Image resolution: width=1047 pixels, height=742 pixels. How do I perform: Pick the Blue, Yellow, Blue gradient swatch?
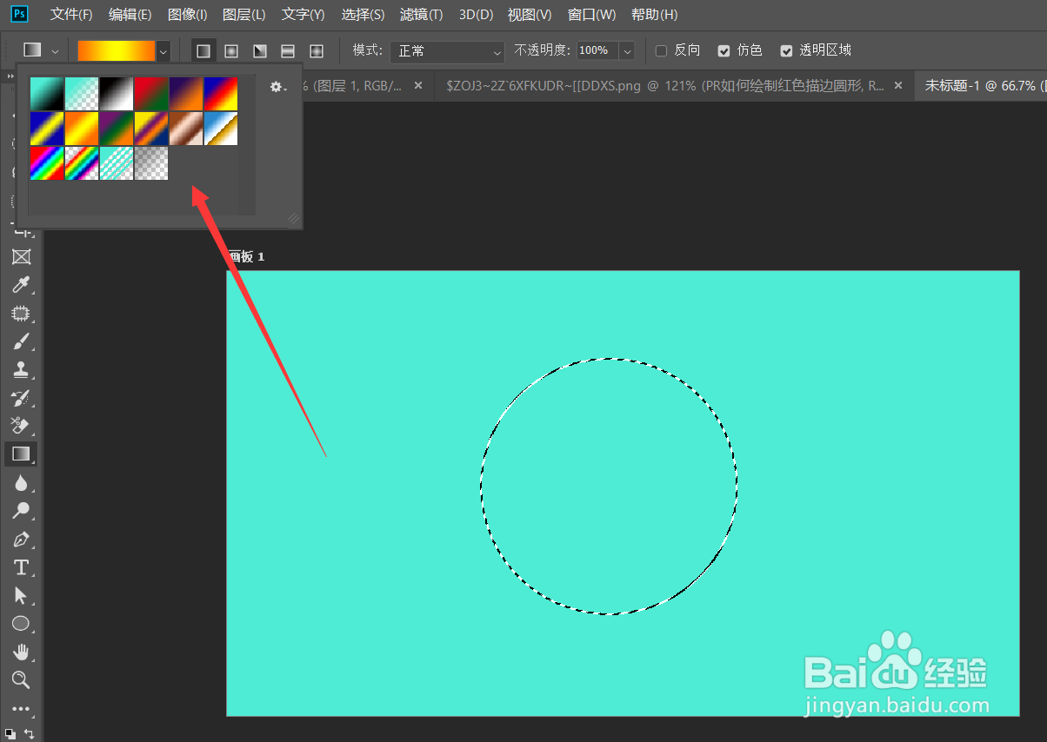pyautogui.click(x=47, y=129)
